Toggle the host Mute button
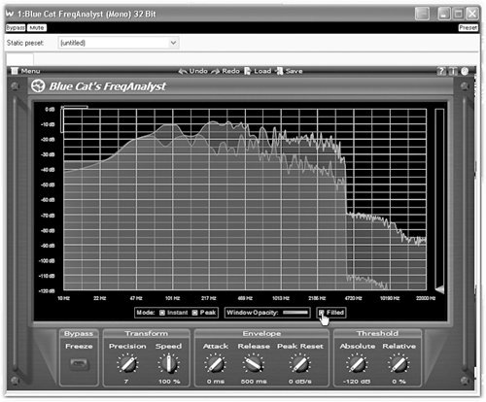486x402 pixels. pyautogui.click(x=37, y=28)
